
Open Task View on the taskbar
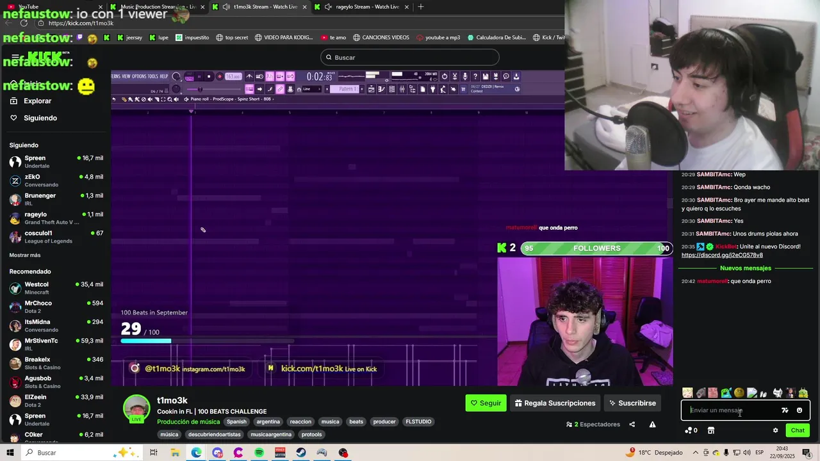[154, 453]
